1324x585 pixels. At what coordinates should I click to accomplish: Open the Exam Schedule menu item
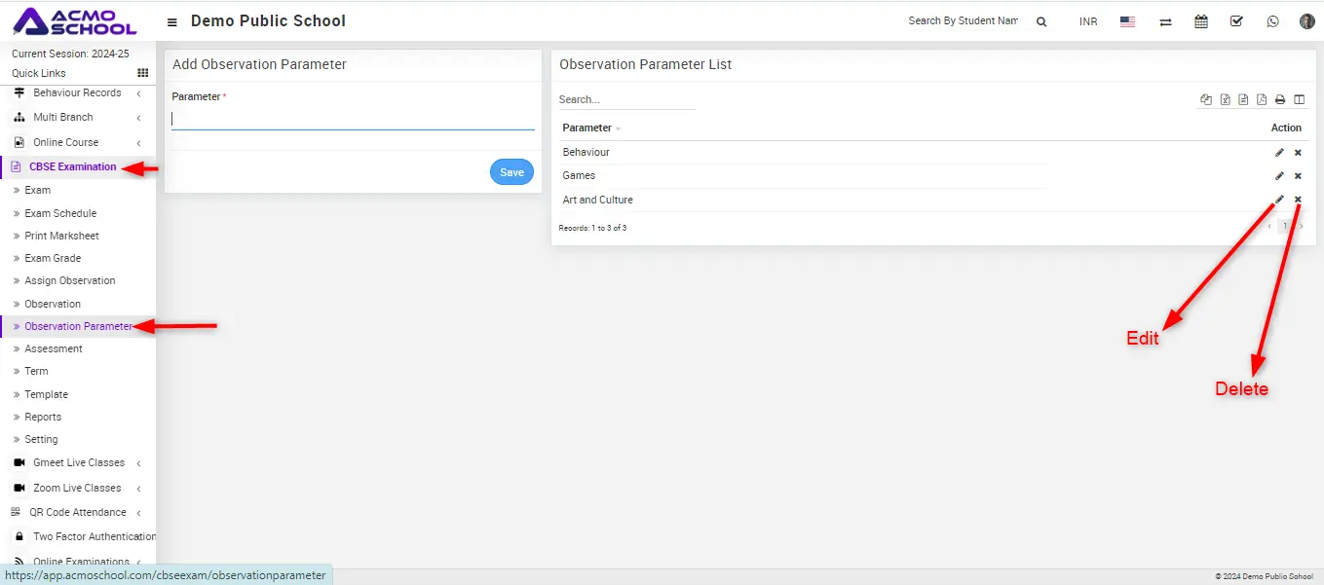[x=60, y=213]
